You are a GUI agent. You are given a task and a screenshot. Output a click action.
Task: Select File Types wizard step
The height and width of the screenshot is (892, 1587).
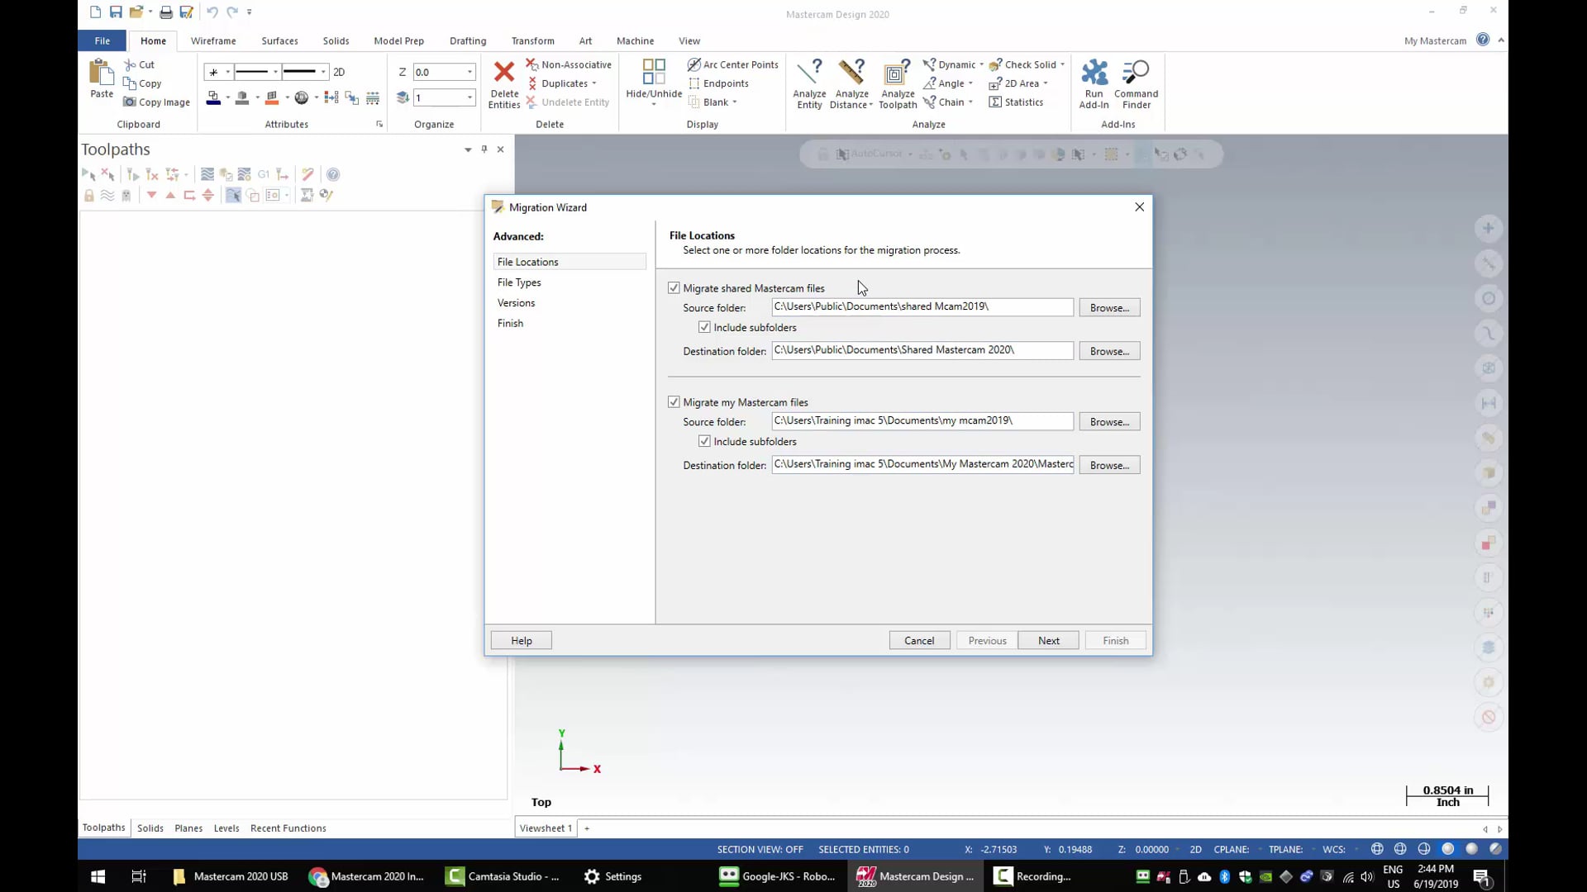tap(519, 282)
